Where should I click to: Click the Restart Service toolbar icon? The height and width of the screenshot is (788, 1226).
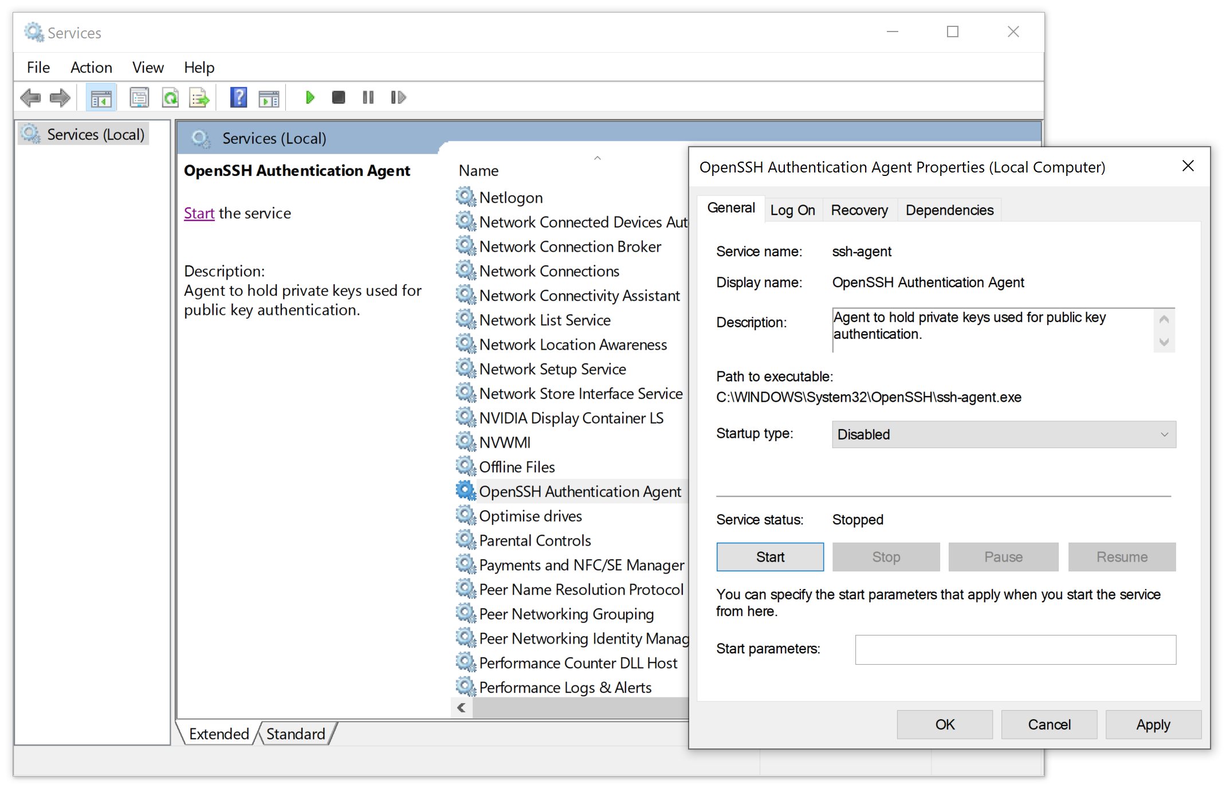[398, 98]
